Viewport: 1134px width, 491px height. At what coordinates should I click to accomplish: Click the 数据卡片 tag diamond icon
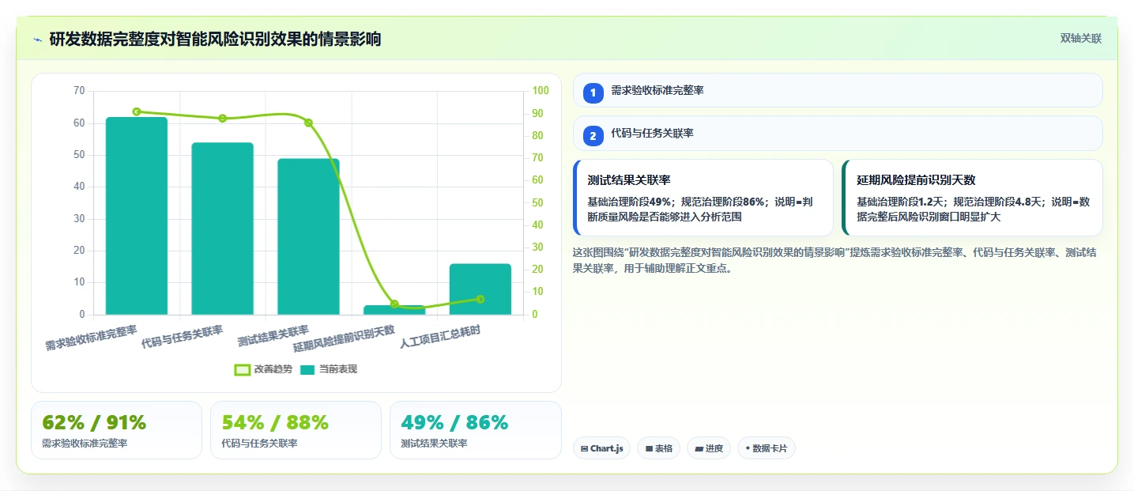coord(748,448)
